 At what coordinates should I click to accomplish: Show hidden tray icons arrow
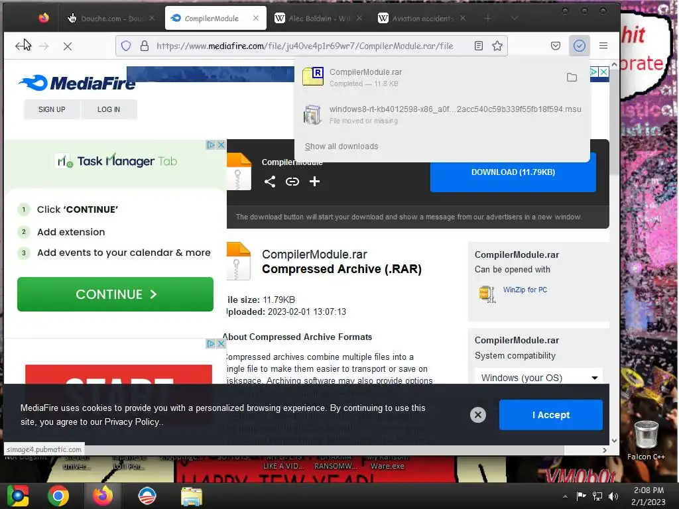coord(565,496)
